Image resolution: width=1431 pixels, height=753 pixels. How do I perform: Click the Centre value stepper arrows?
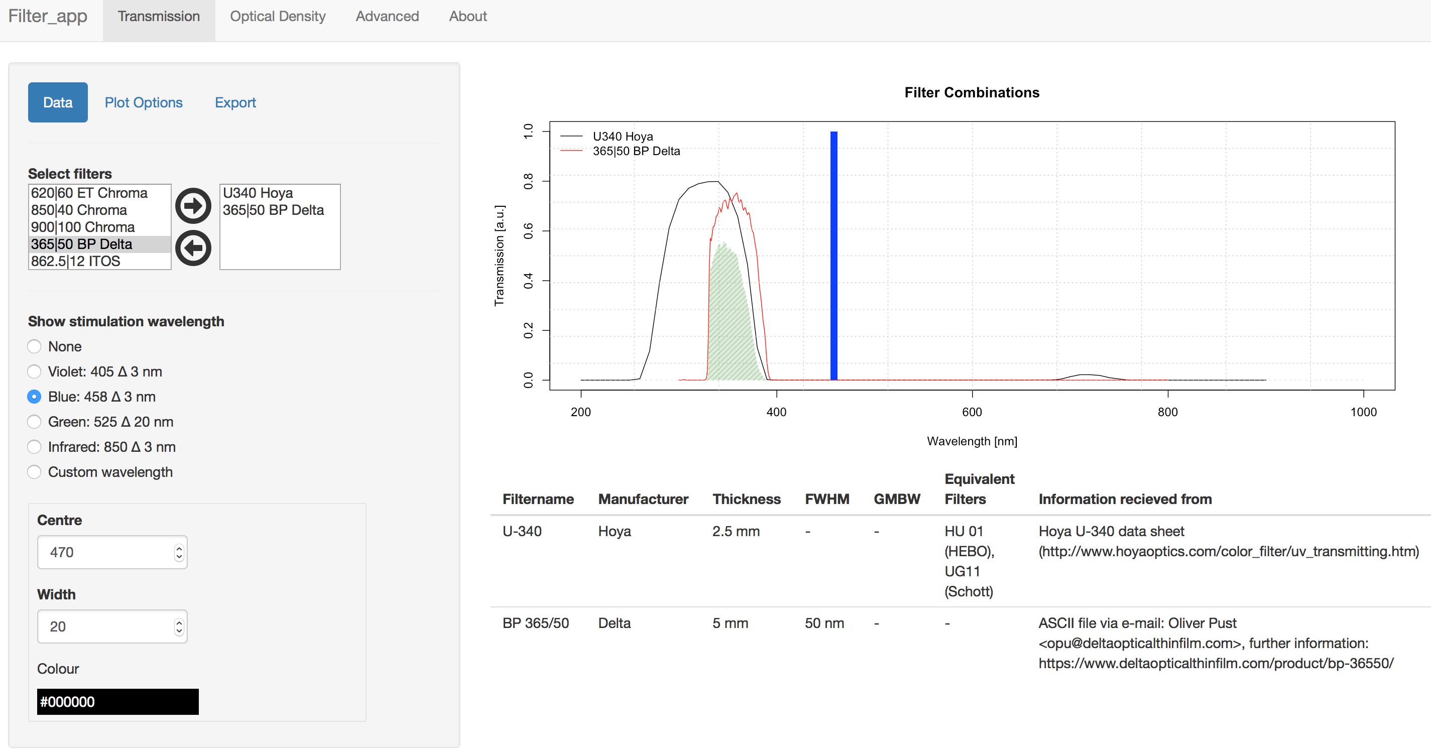[179, 552]
